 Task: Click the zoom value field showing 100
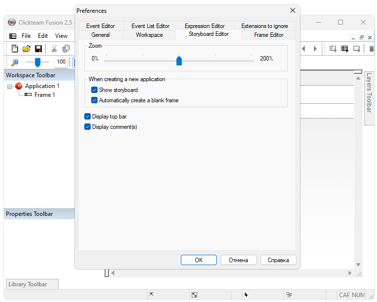point(61,62)
